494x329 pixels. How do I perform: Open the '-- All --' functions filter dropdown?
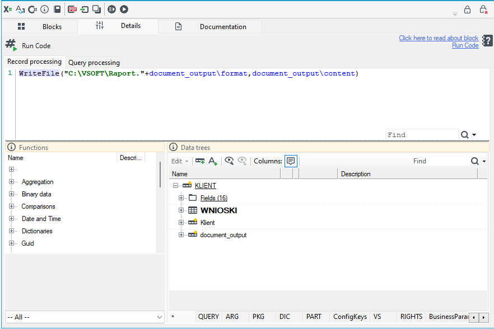(x=85, y=317)
